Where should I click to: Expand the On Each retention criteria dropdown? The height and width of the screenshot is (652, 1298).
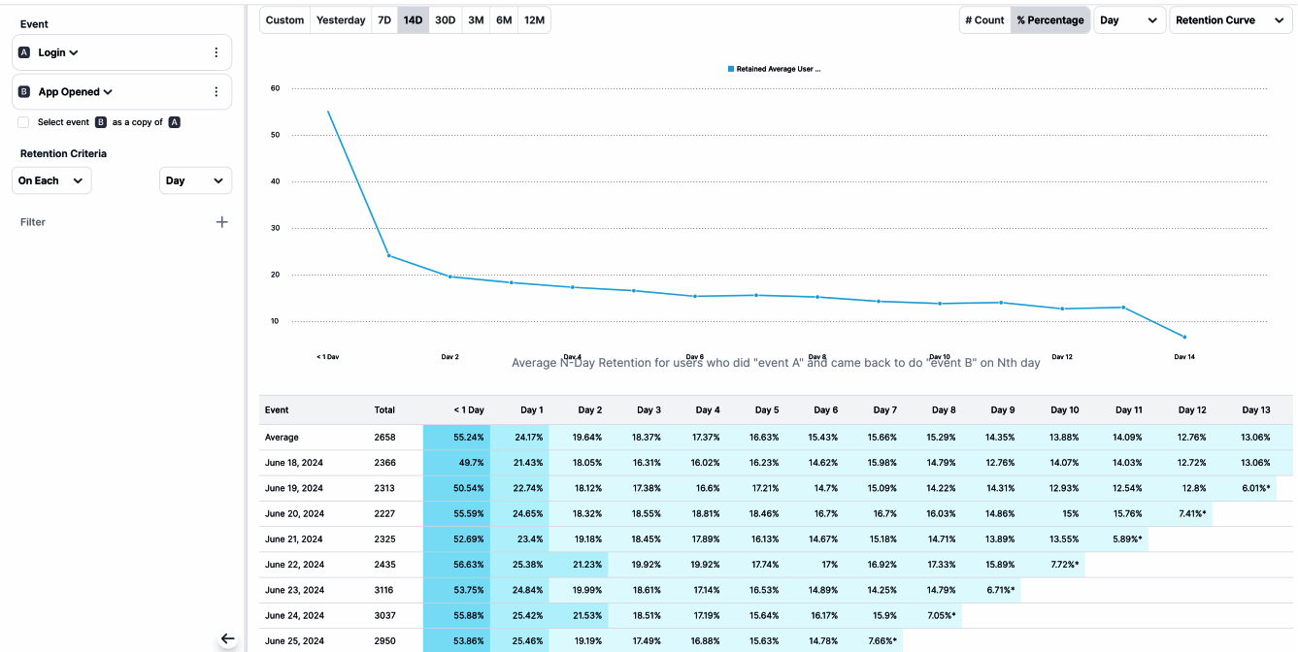pos(50,180)
